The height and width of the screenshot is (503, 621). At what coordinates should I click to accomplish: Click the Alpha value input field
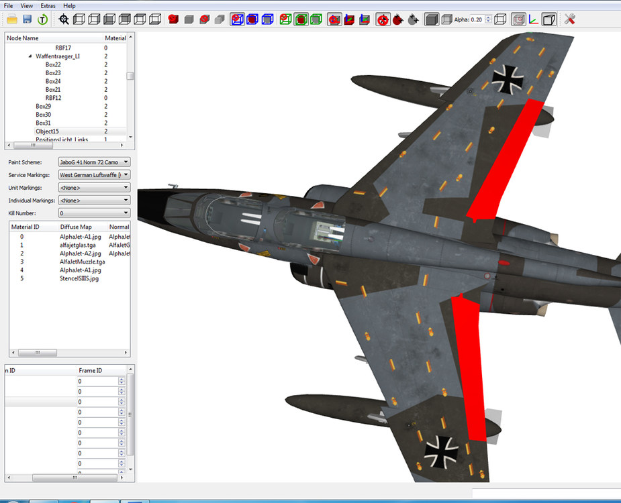[477, 19]
